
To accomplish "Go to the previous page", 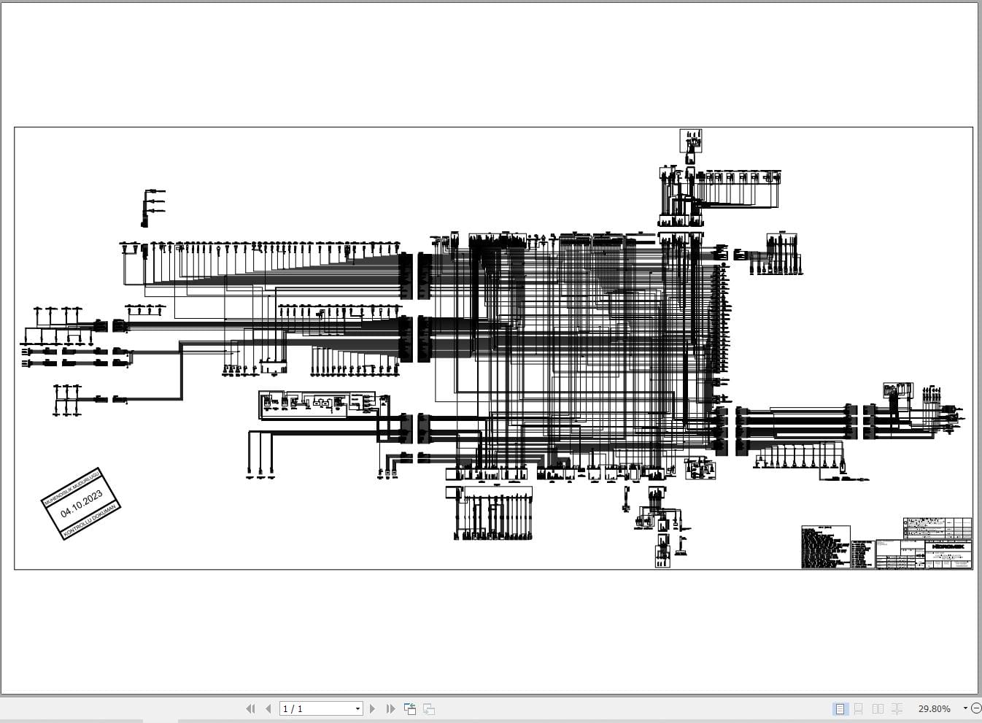I will coord(268,708).
